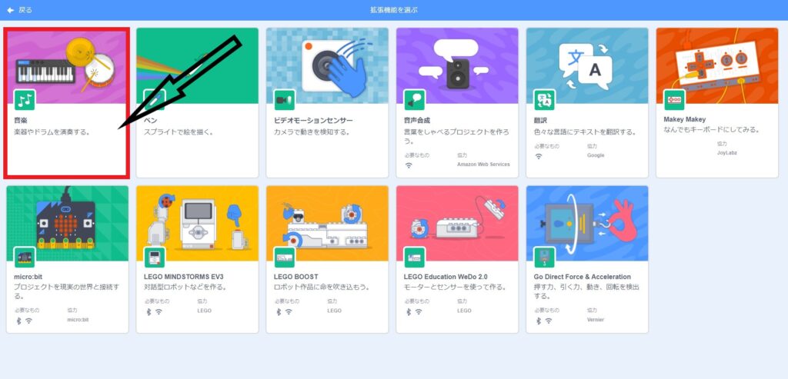Click JoyLabz collaborator text

tap(726, 153)
